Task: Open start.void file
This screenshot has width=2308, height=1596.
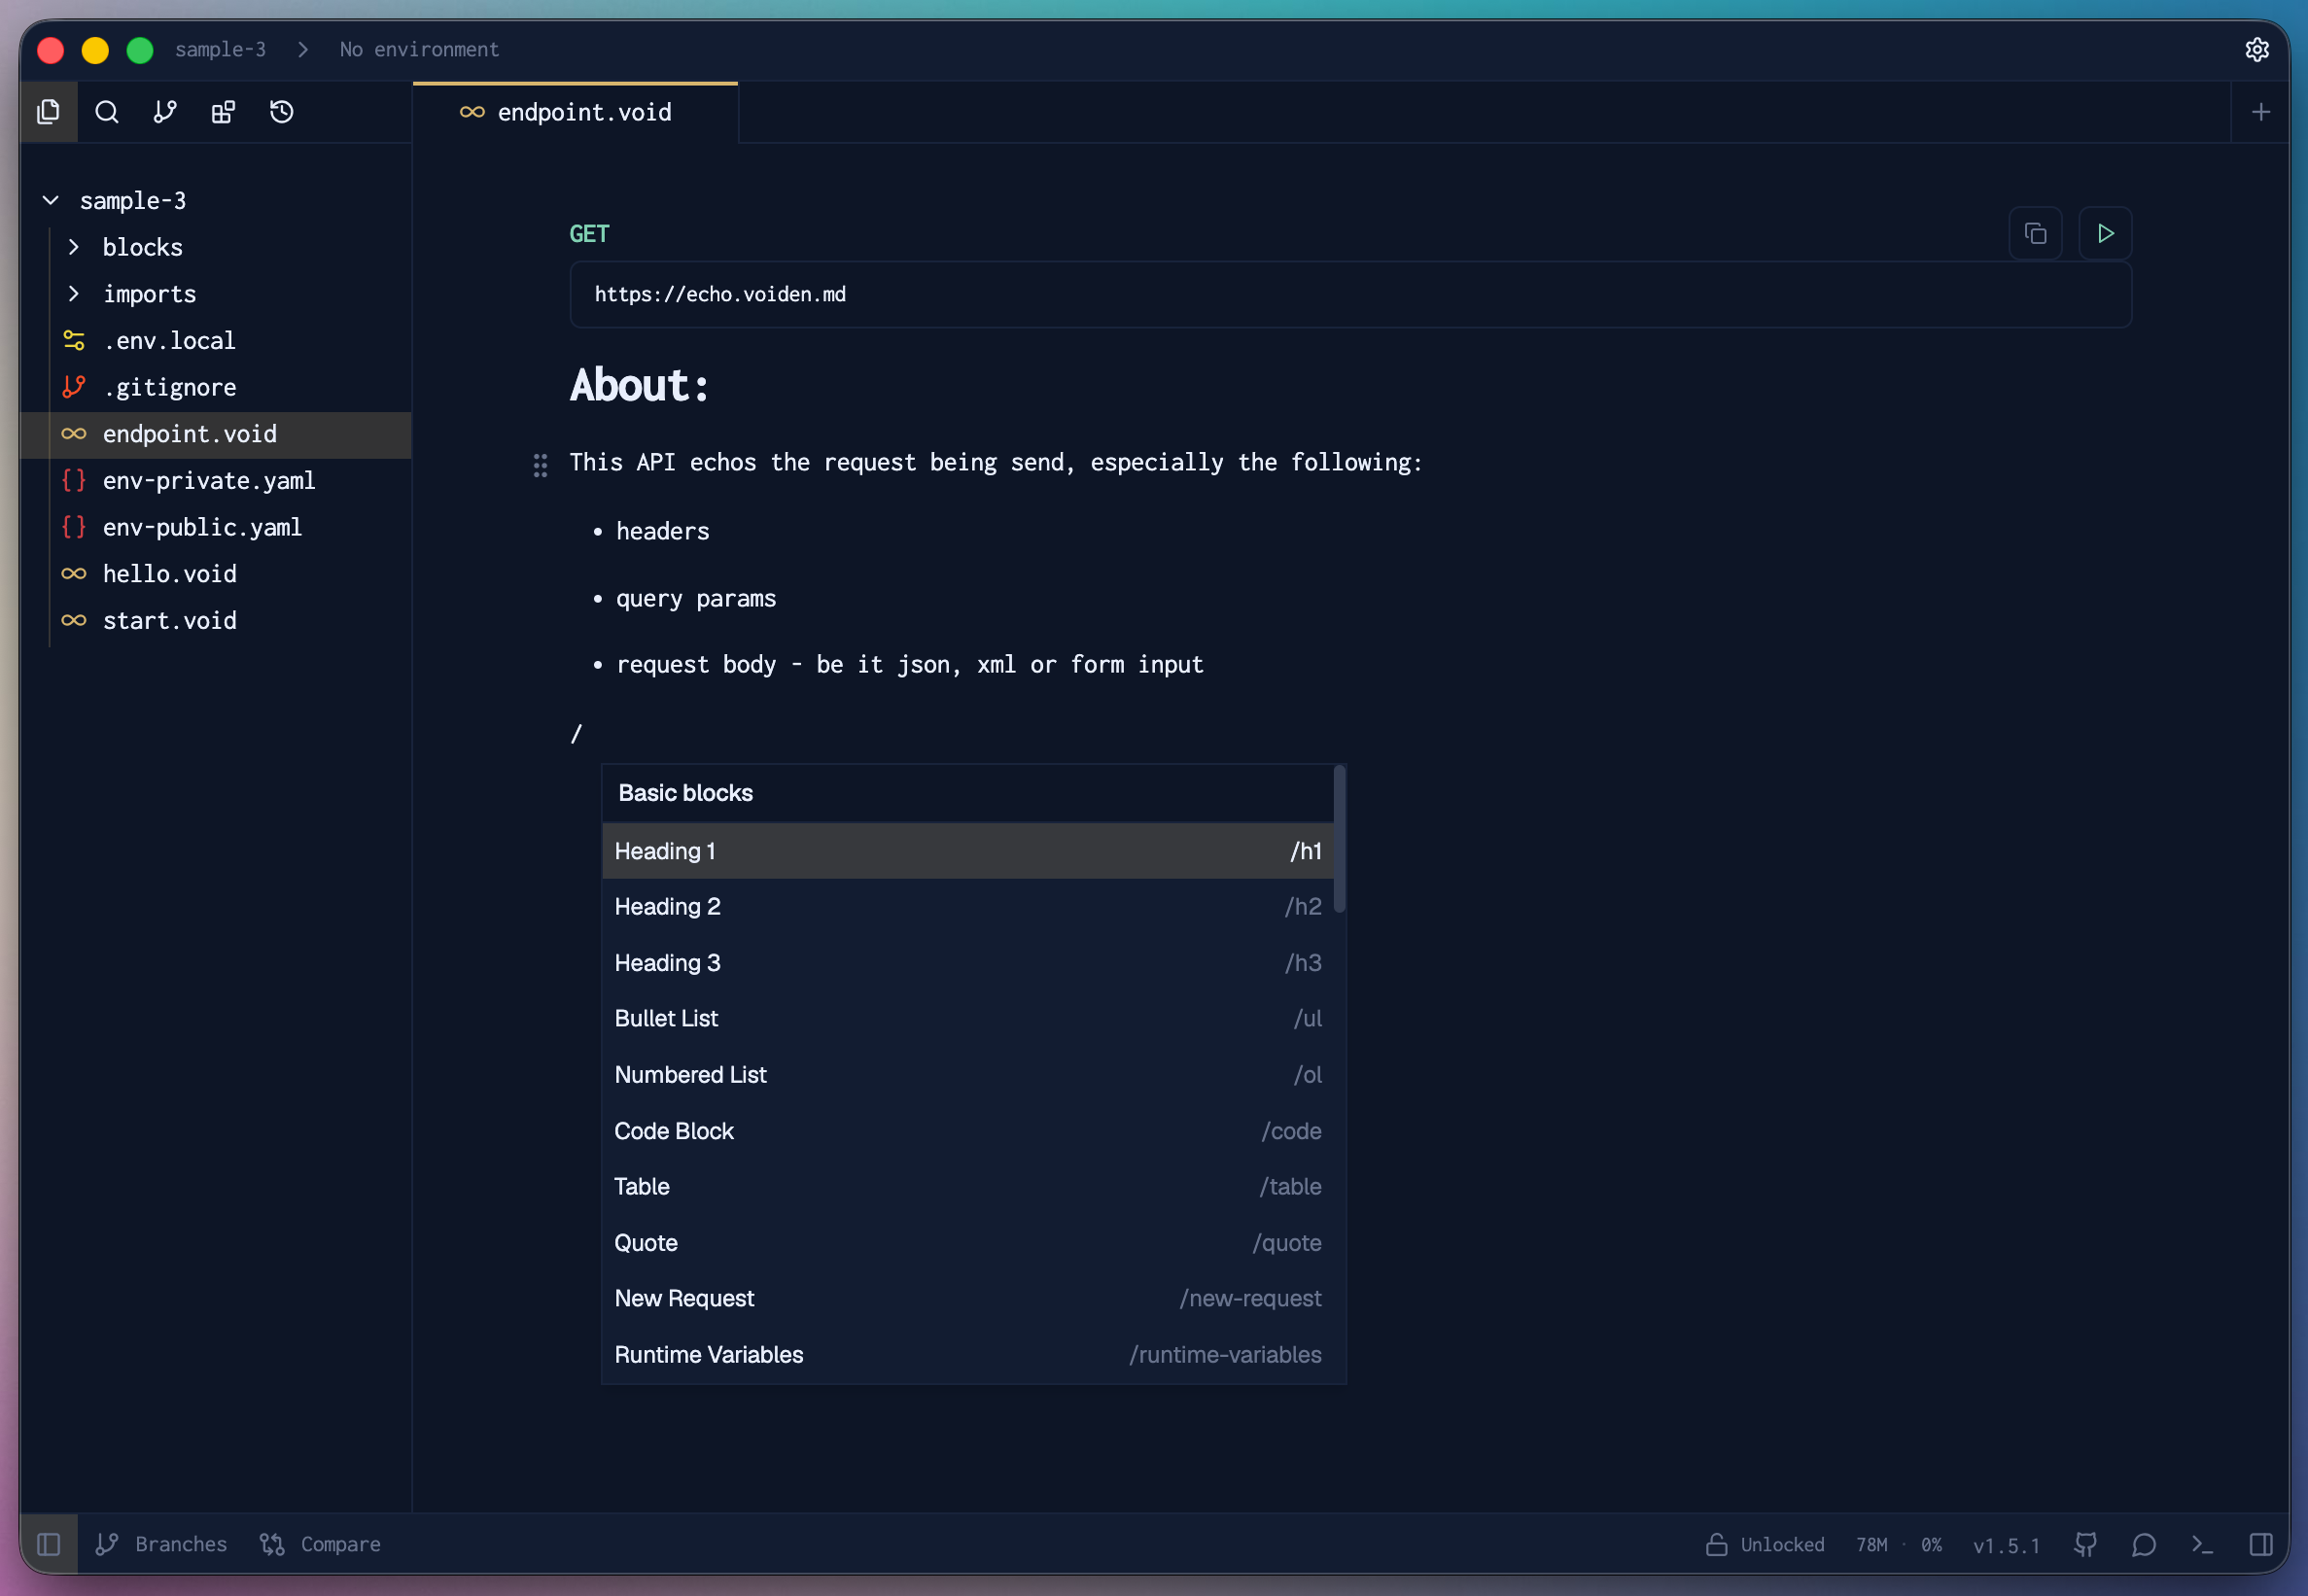Action: pyautogui.click(x=216, y=620)
